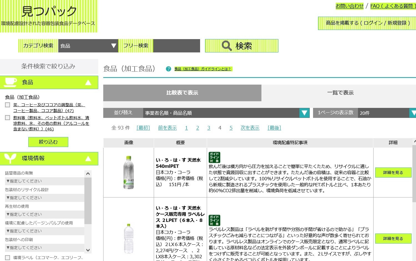Image resolution: width=416 pixels, height=261 pixels.
Task: Click the 環境情報 panel scrollbar thumb
Action: [88, 201]
